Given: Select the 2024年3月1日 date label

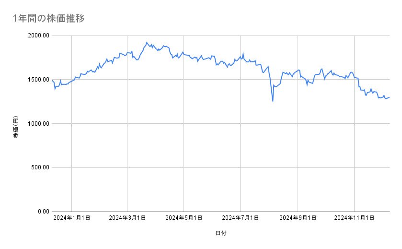Looking at the screenshot, I should [x=127, y=218].
